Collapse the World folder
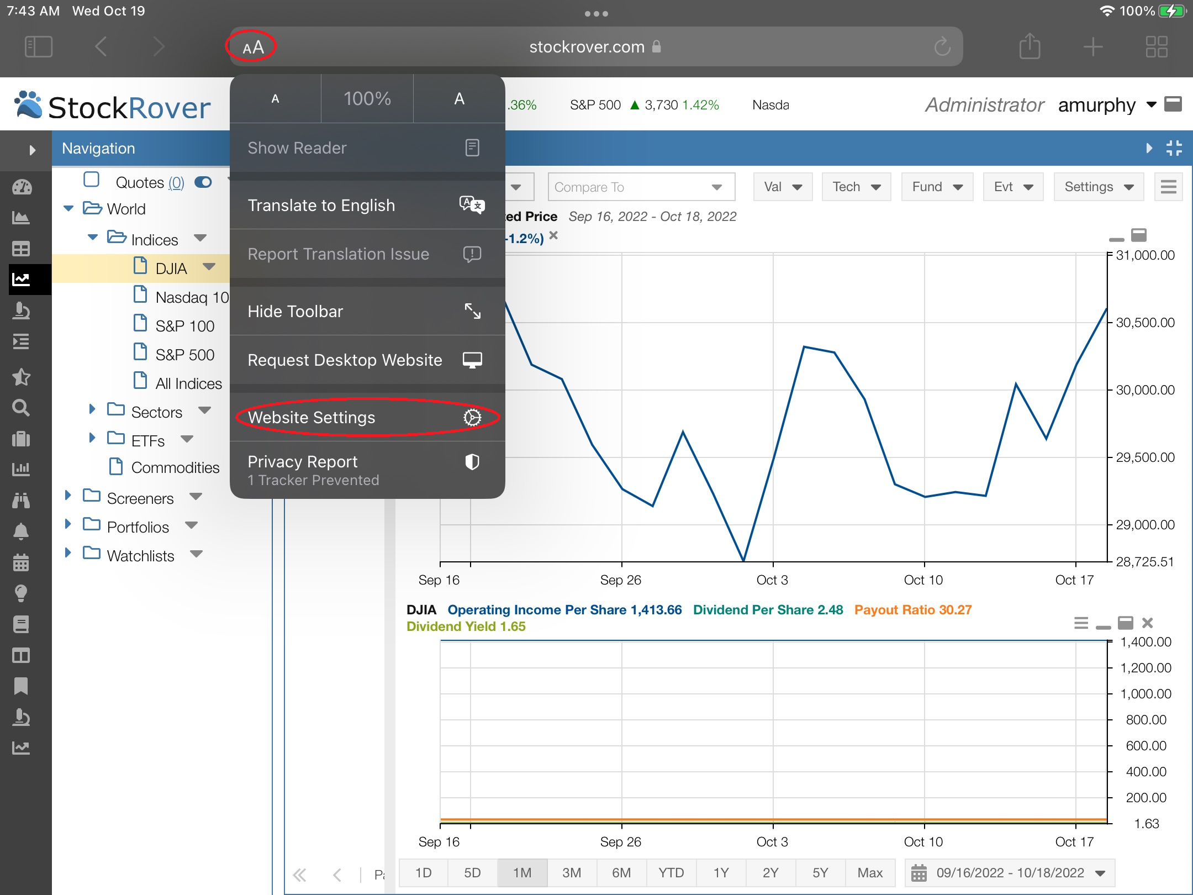Image resolution: width=1193 pixels, height=895 pixels. click(69, 208)
